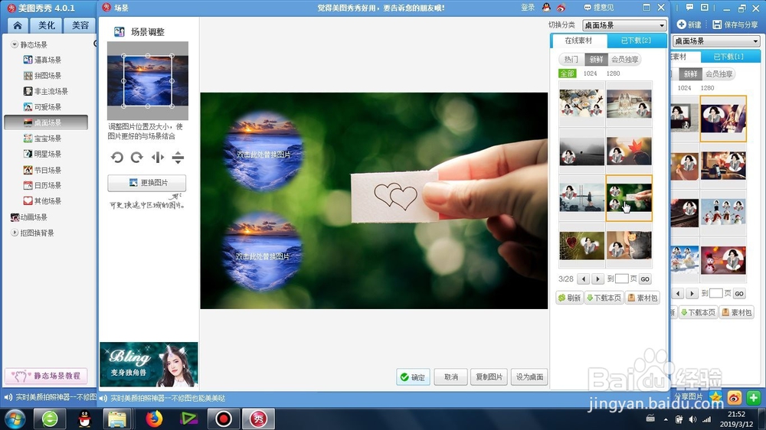Filter by 全部 sizes
The height and width of the screenshot is (430, 766).
[x=567, y=73]
